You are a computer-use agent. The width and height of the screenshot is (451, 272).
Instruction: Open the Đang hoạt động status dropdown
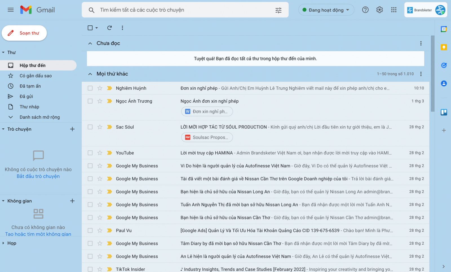point(326,10)
